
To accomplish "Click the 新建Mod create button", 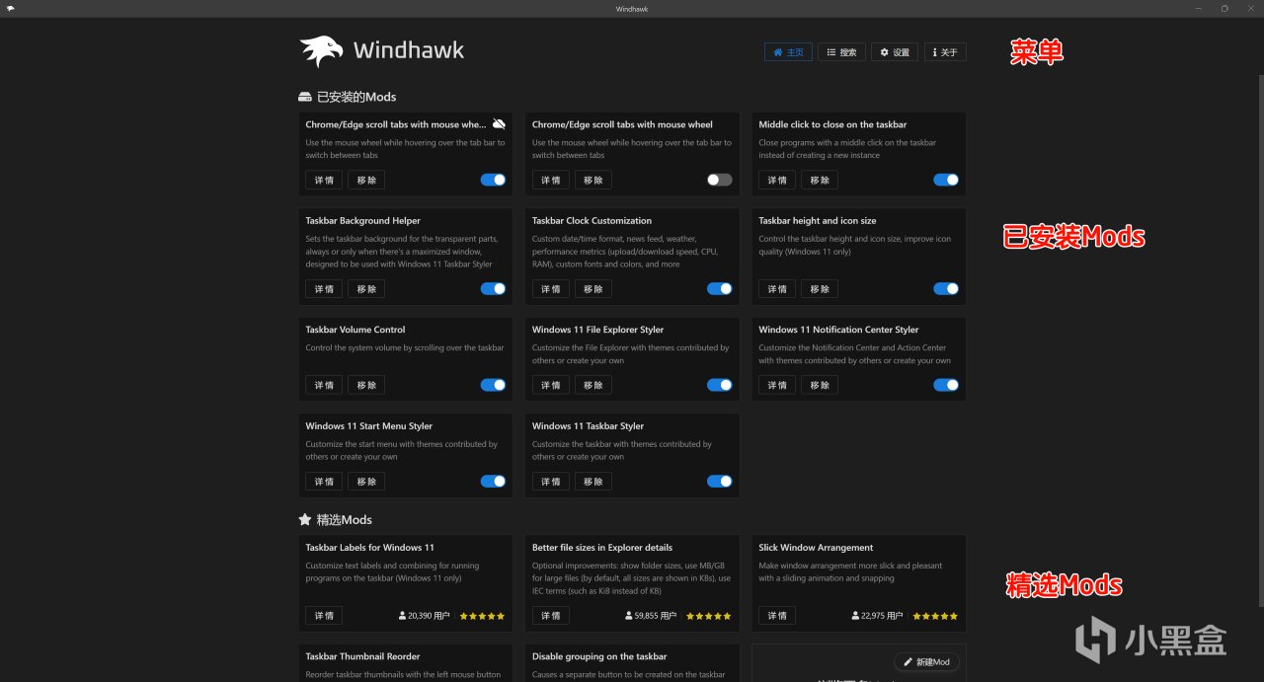I will point(926,661).
